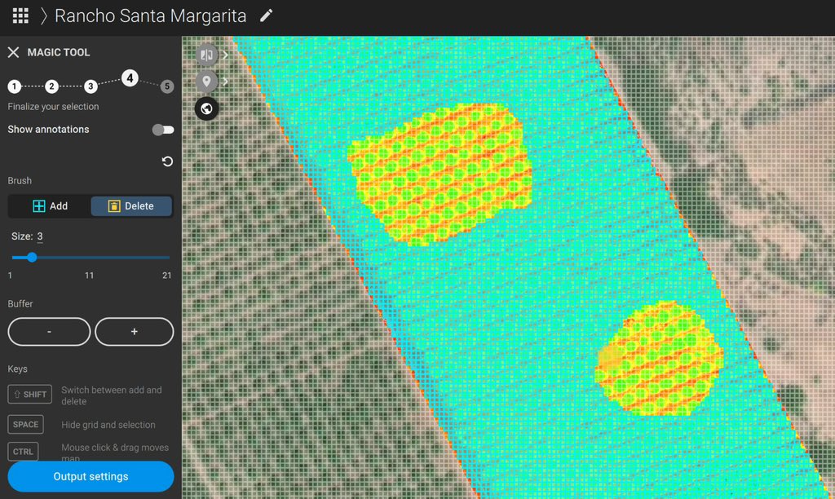Go back to step 2 of the workflow
Viewport: 835px width, 499px height.
(x=52, y=86)
